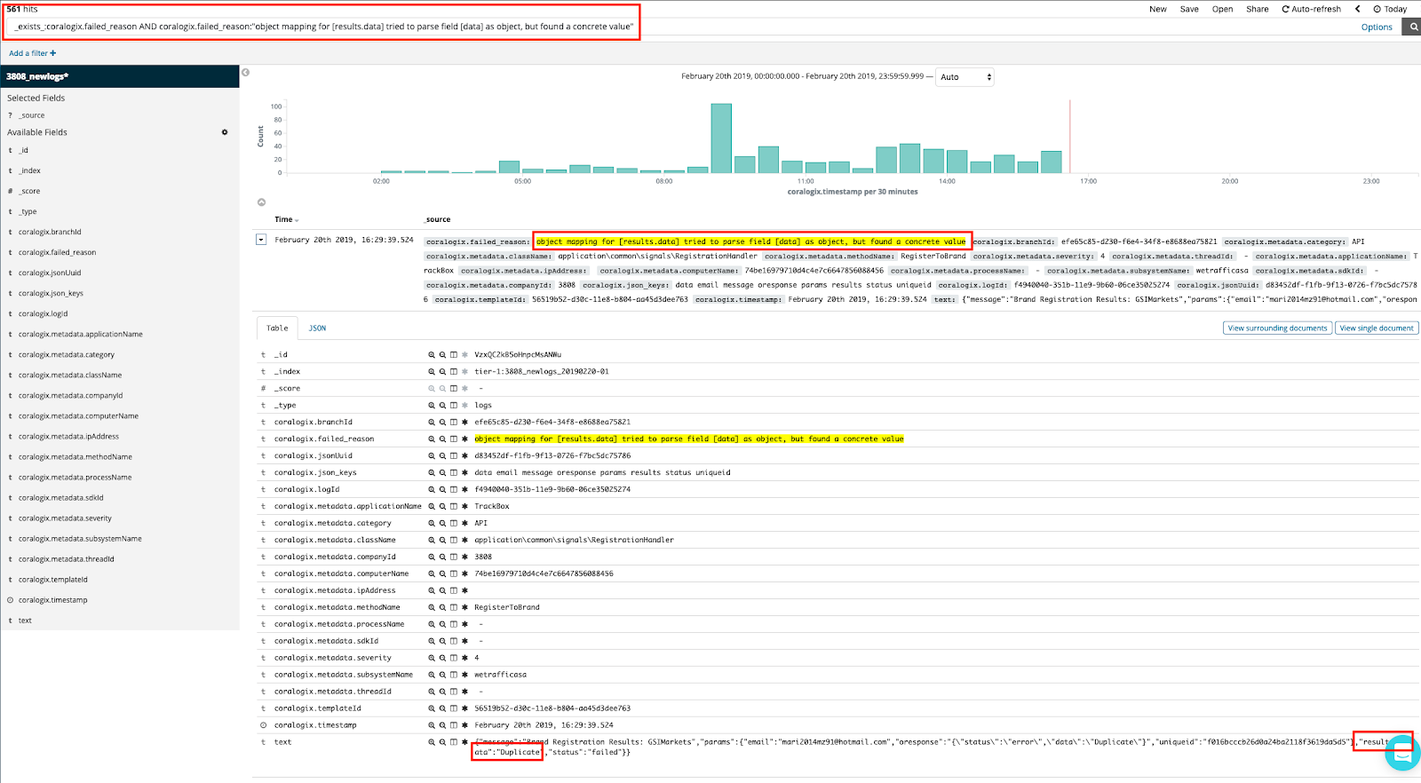Viewport: 1421px width, 783px height.
Task: Toggle column for _score in table
Action: point(453,389)
